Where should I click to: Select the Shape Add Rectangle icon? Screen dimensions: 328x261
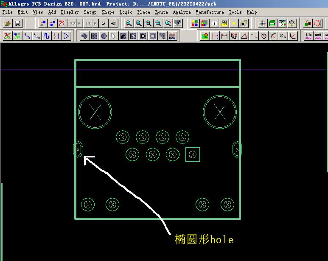(x=94, y=36)
